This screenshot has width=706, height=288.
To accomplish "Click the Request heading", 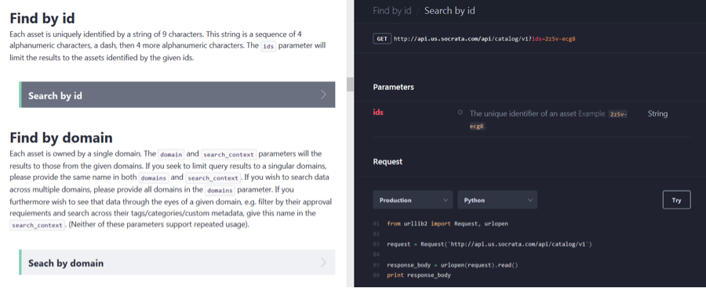I will point(388,162).
